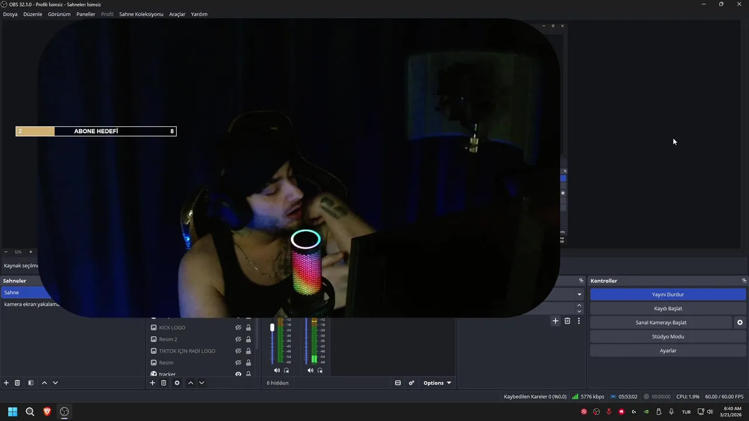Stop streaming with Yayını Durdur
This screenshot has width=749, height=421.
tap(668, 295)
